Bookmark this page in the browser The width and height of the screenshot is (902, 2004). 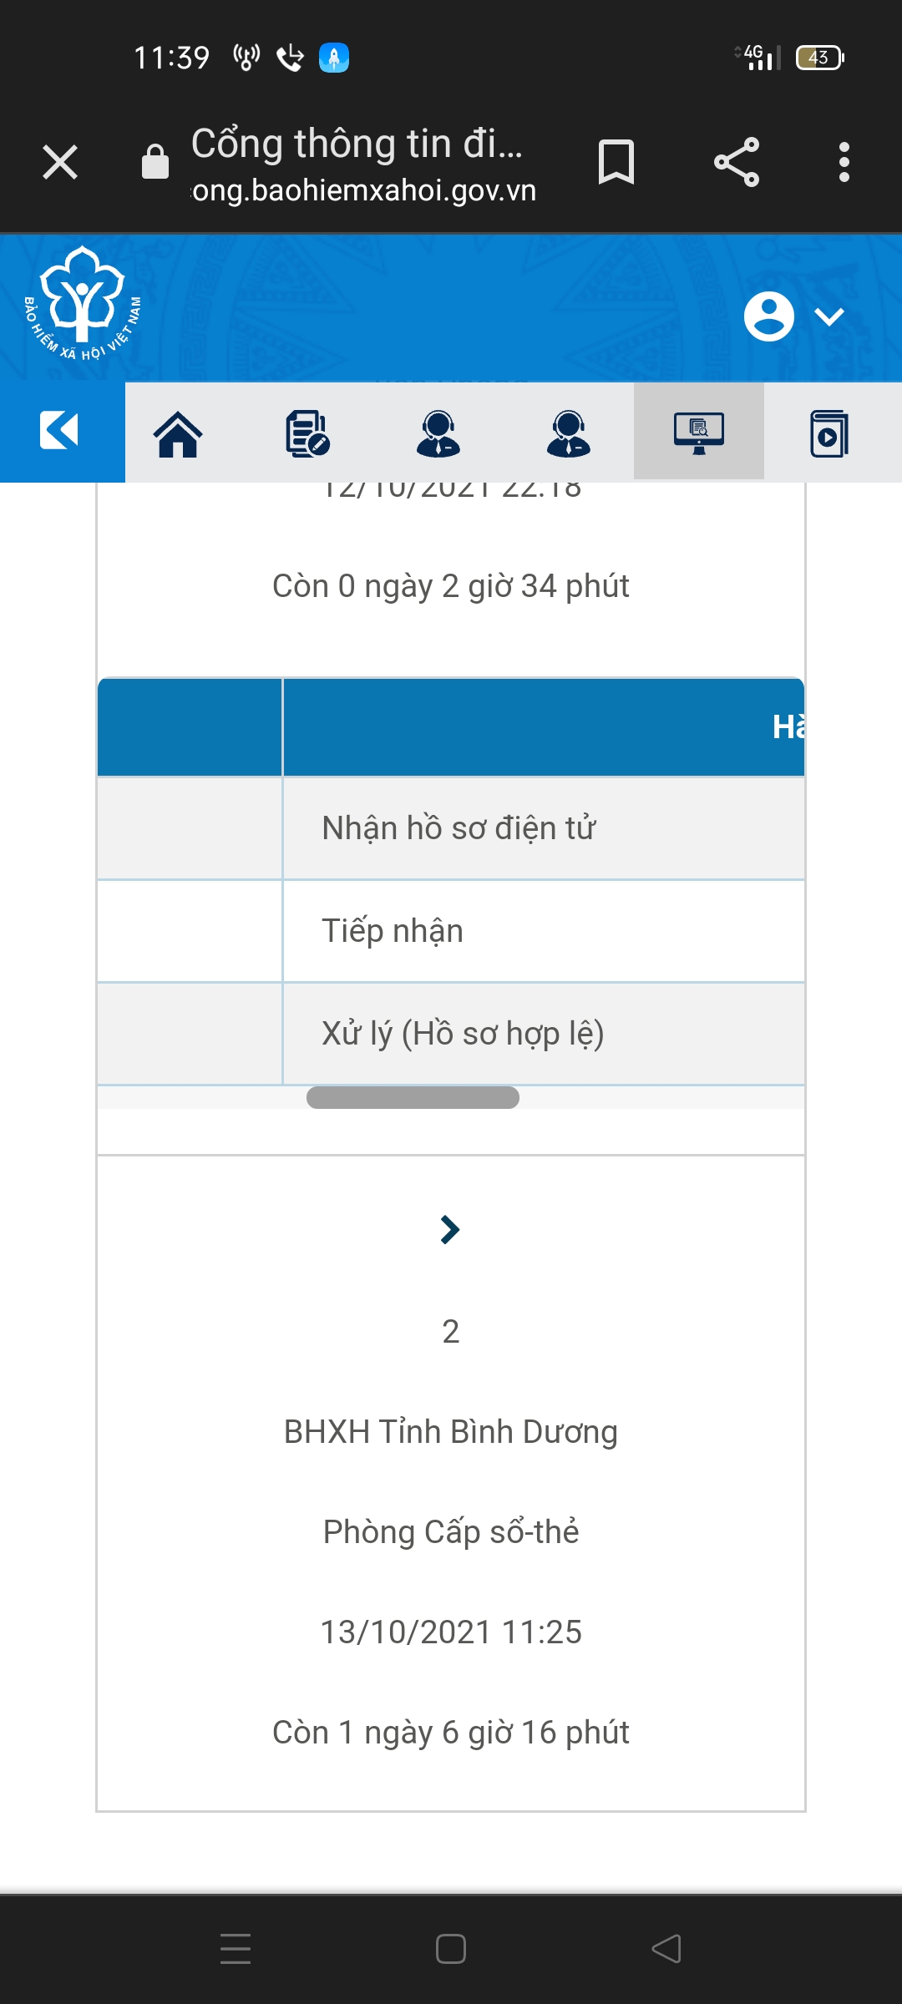coord(616,162)
